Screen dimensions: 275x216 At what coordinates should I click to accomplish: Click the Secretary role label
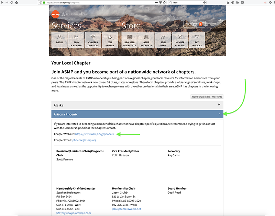[x=174, y=151]
